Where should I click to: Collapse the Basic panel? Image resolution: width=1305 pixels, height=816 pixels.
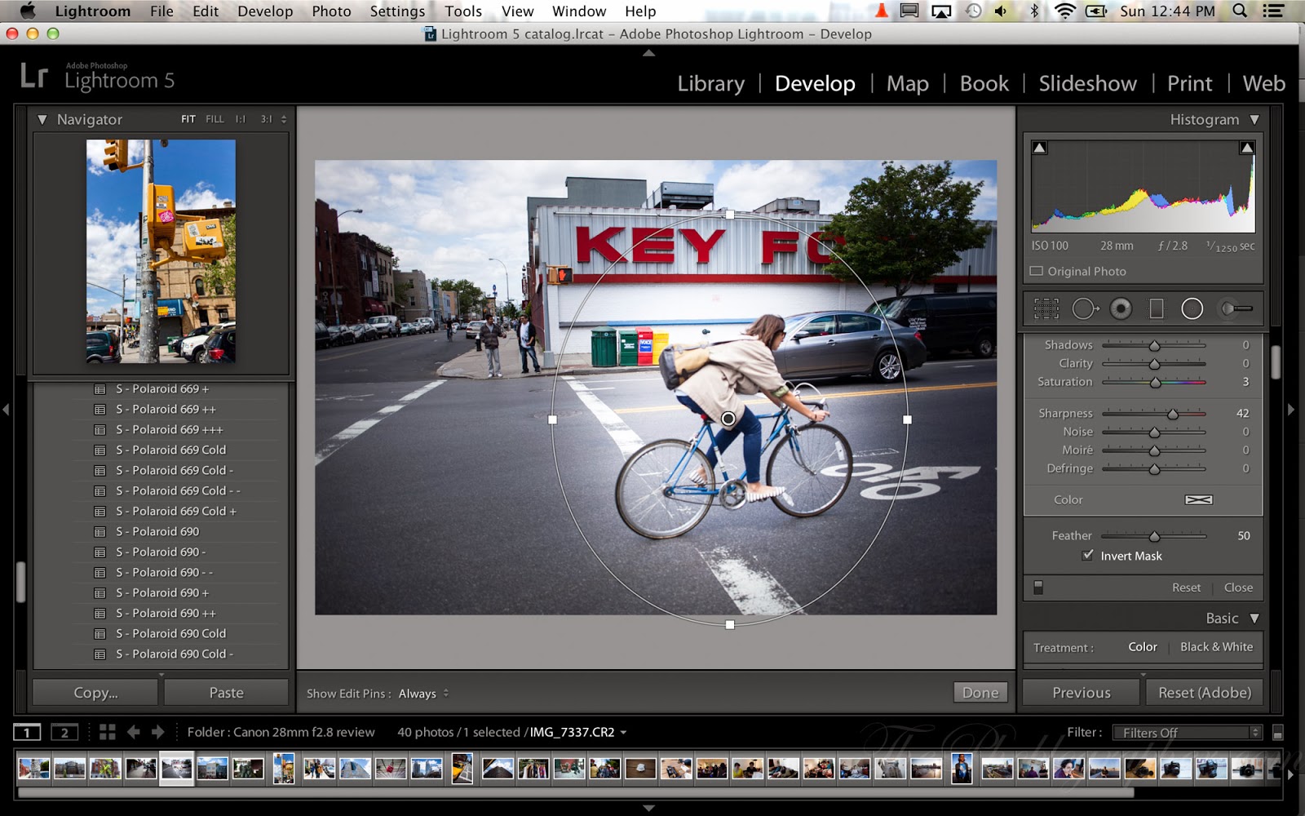(1254, 618)
